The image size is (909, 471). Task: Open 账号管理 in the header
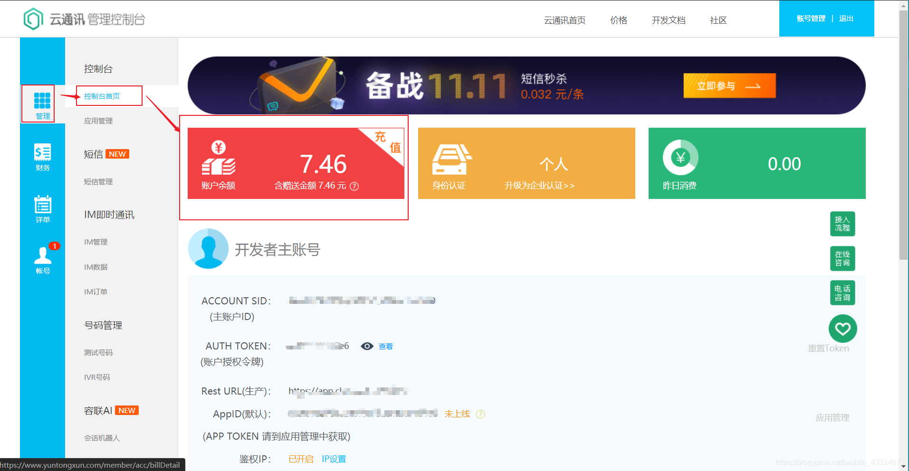pos(811,19)
